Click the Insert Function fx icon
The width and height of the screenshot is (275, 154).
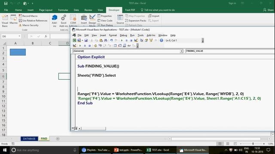tap(46, 36)
